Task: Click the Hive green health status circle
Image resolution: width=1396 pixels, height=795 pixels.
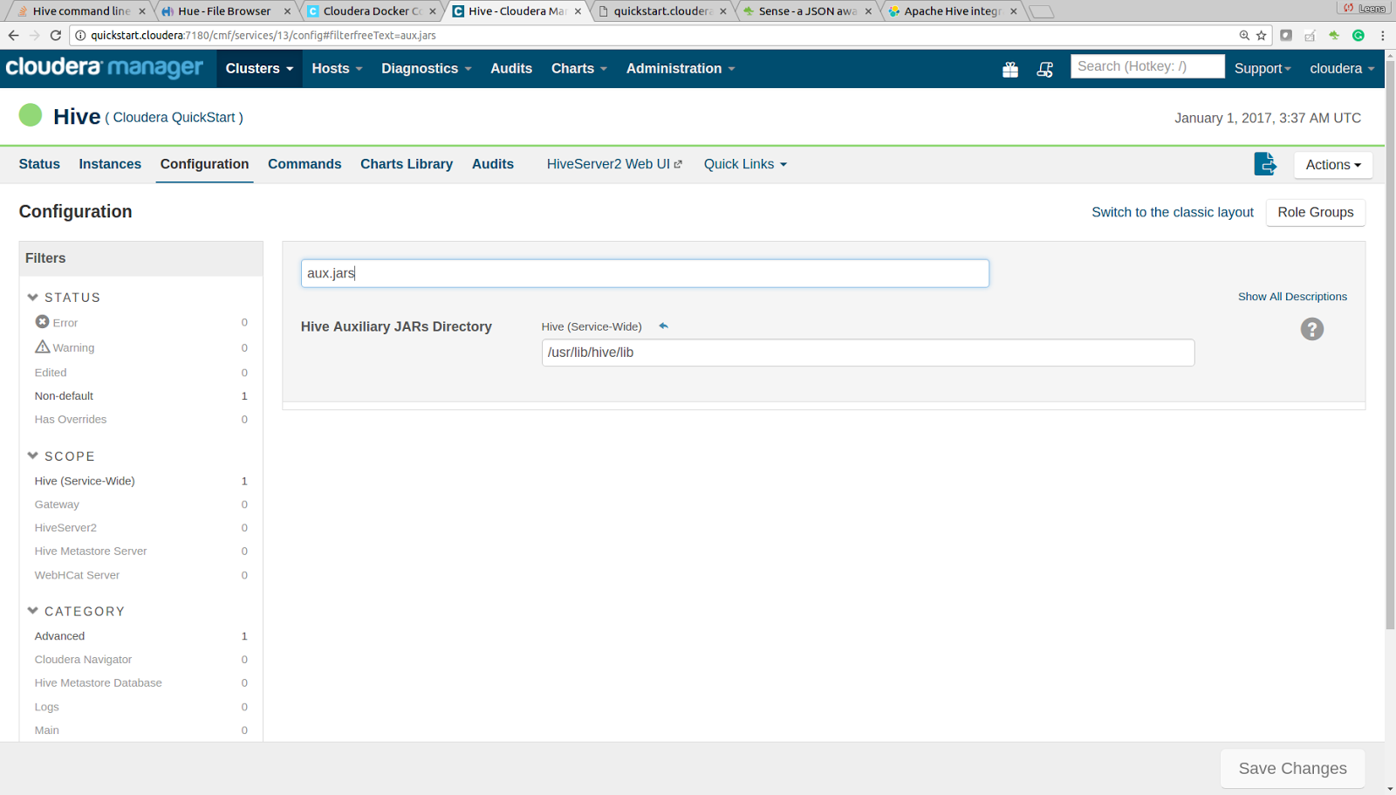Action: (31, 115)
